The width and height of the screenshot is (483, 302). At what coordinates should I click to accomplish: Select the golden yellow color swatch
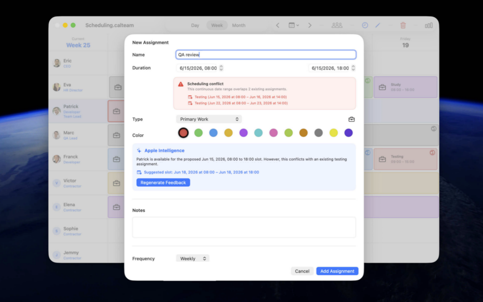[x=228, y=133]
